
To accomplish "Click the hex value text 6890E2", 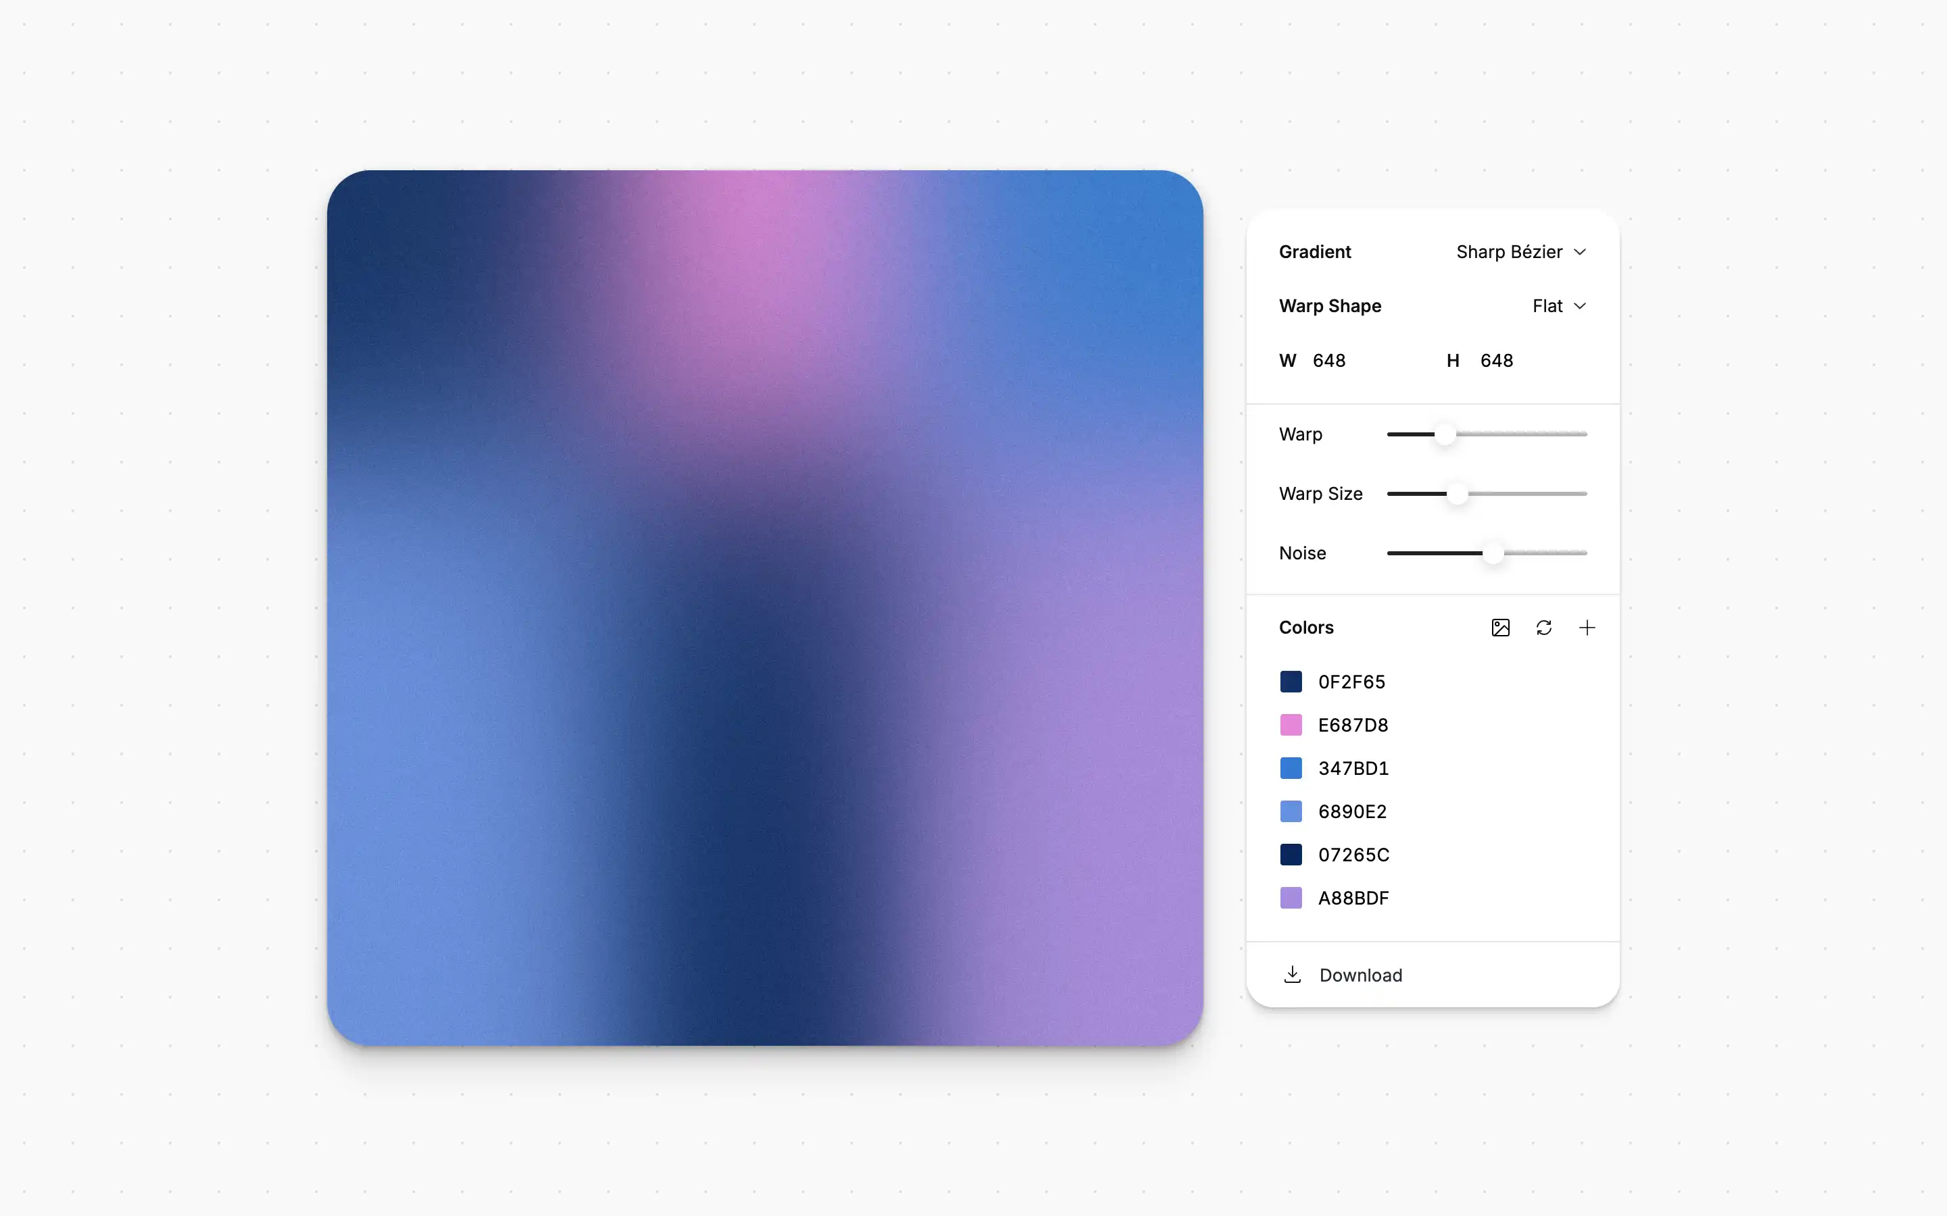I will 1353,812.
